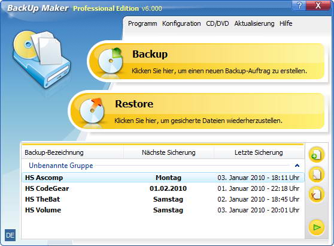Click 01. Januar 2010 - 22:18 Uhr entry
The image size is (334, 246).
point(259,188)
